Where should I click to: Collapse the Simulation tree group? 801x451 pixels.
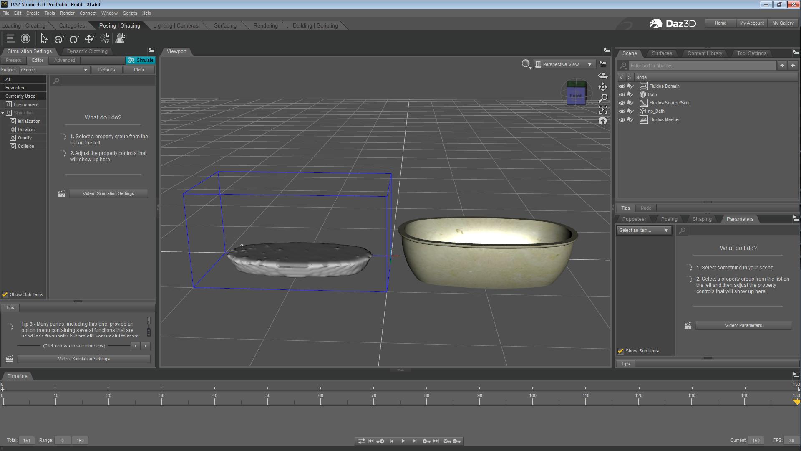point(3,113)
